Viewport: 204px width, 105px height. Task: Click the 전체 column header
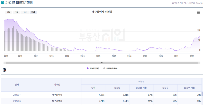[93, 88]
